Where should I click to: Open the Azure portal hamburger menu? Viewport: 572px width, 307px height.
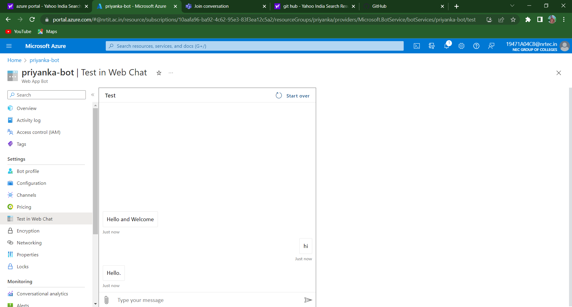click(x=9, y=46)
